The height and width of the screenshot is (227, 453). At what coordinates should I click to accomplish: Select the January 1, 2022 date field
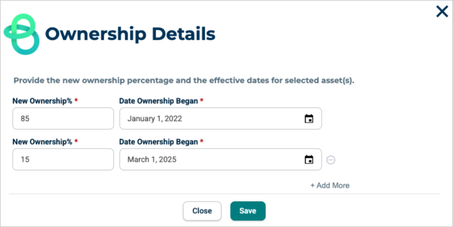pyautogui.click(x=210, y=119)
